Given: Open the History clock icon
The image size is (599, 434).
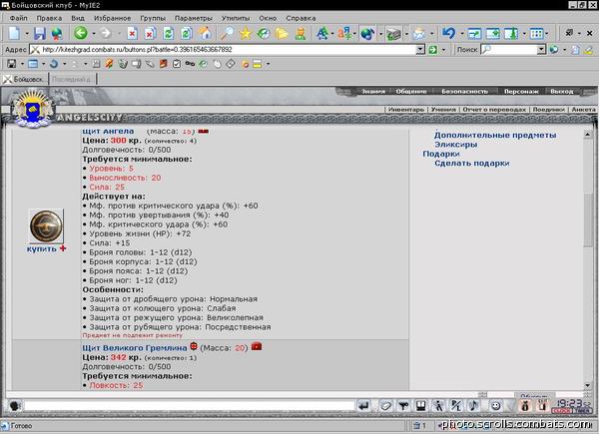Looking at the screenshot, I should (x=264, y=34).
